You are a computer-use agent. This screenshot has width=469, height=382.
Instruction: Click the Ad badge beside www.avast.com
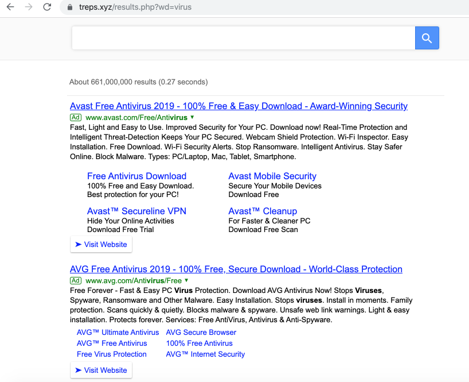tap(76, 117)
